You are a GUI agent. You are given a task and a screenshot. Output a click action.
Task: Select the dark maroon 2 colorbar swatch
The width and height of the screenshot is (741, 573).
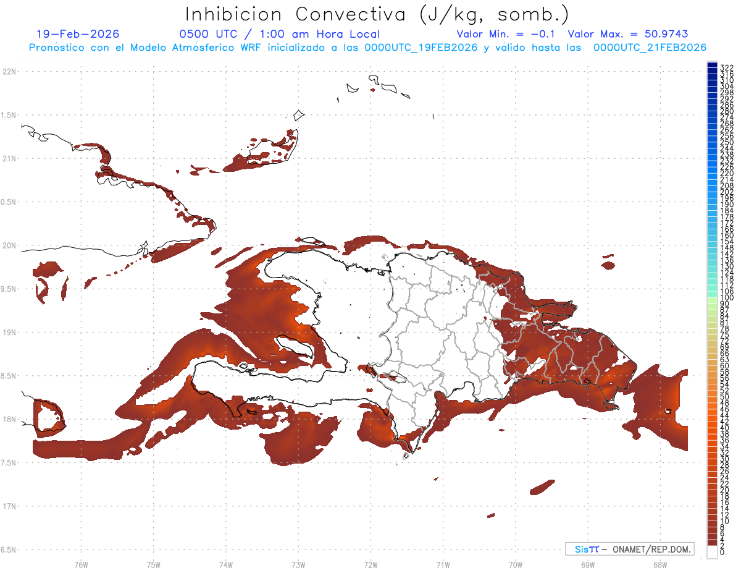(x=712, y=541)
